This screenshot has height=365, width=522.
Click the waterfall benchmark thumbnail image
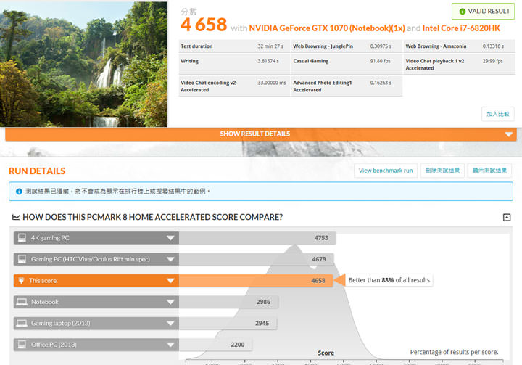[x=84, y=63]
